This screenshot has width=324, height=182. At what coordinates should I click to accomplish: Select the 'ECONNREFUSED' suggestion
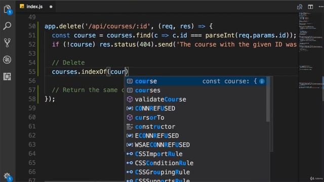pyautogui.click(x=196, y=135)
